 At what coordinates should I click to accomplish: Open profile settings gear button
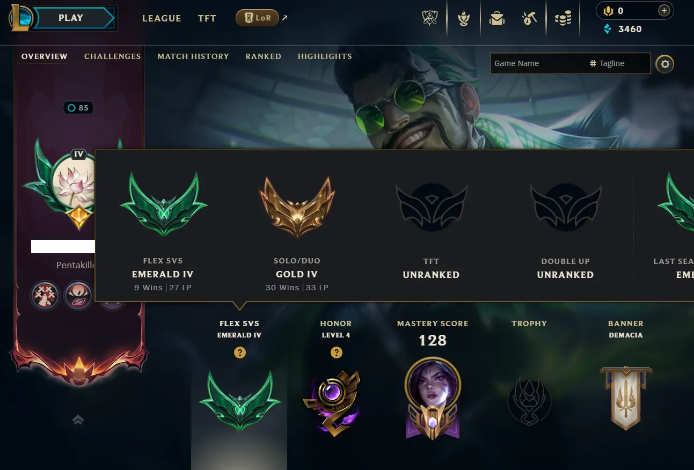[x=665, y=64]
